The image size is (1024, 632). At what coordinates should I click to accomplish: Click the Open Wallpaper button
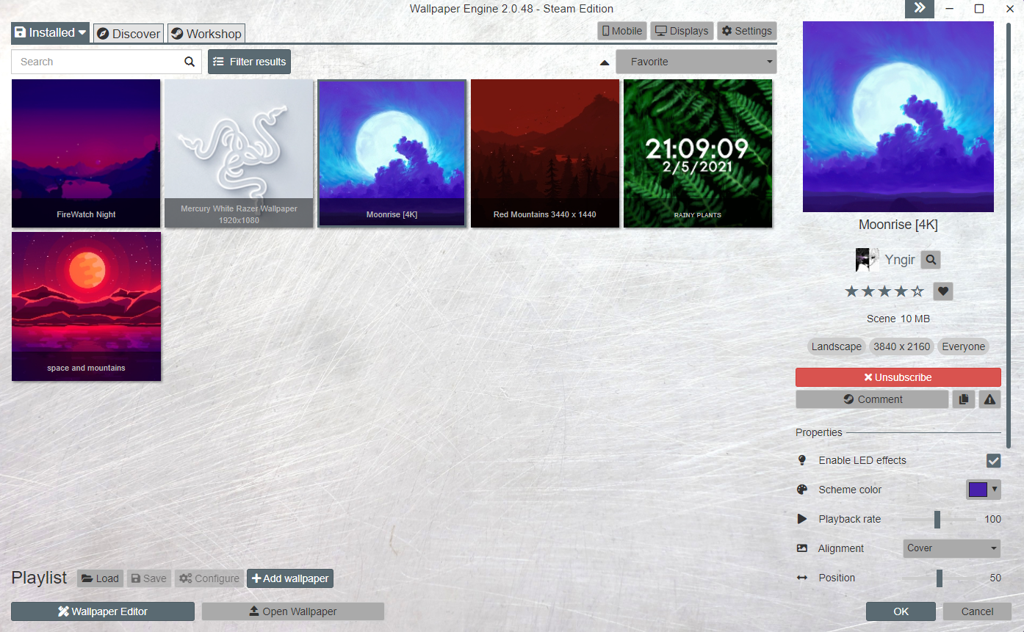(x=293, y=611)
